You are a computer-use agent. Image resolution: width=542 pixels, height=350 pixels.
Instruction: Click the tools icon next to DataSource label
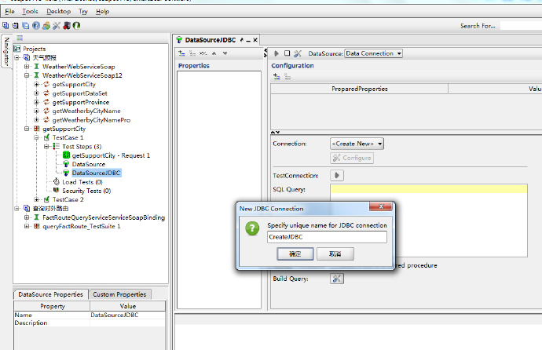[x=298, y=53]
